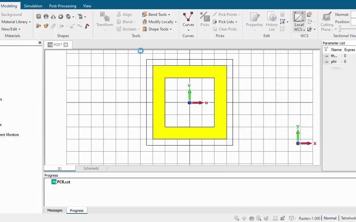Click the reset view fit icon
Screen dimensions: 356x222
click(x=275, y=218)
